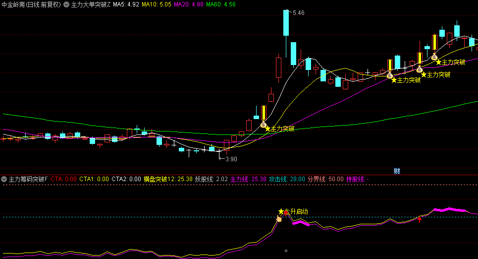Click the 攻击线 28.00 label
The height and width of the screenshot is (259, 478).
click(287, 179)
